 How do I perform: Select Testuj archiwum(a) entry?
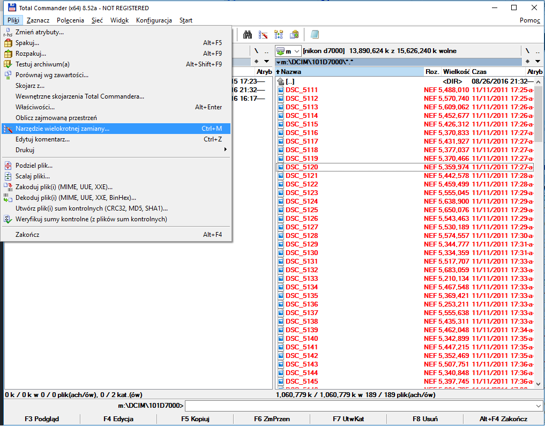tap(116, 64)
